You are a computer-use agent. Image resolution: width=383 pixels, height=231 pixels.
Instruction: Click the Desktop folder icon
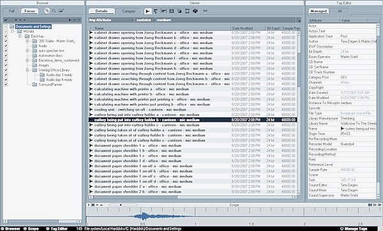pos(27,36)
